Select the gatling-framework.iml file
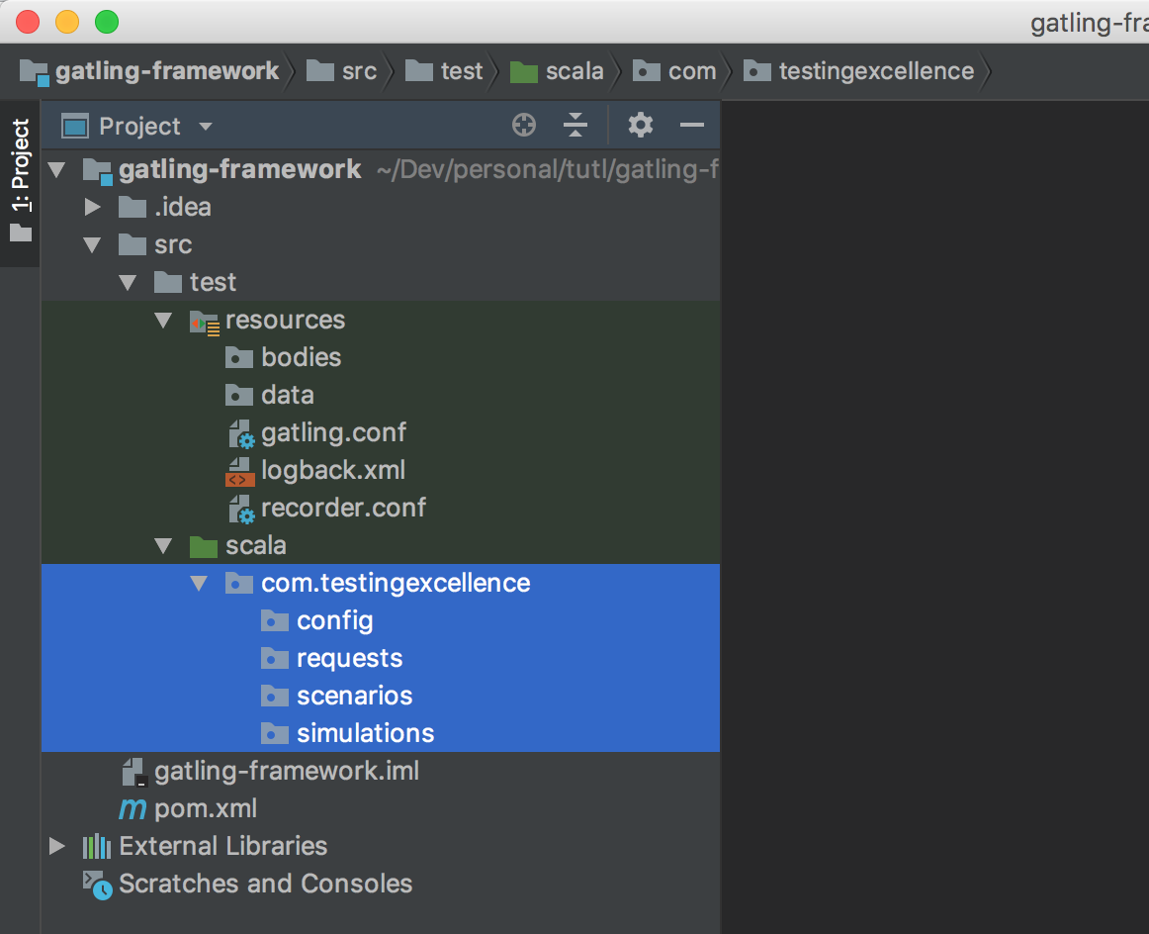 (x=286, y=771)
